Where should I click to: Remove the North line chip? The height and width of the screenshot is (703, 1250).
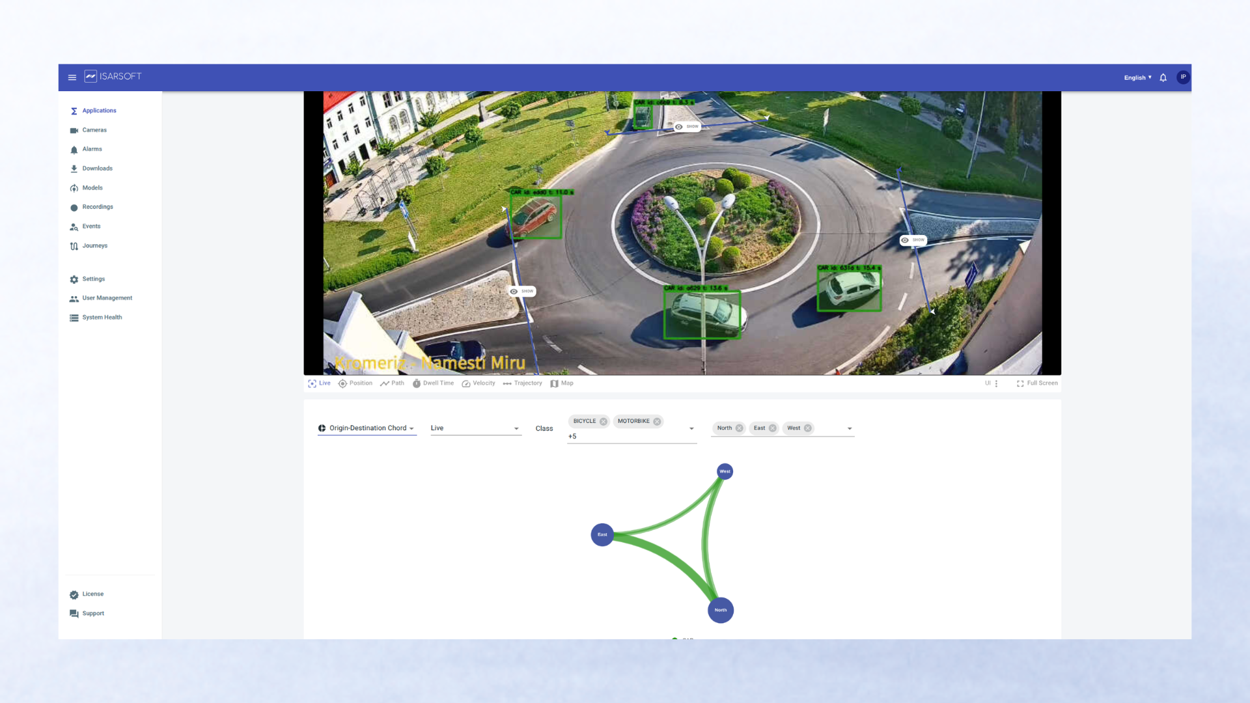(x=739, y=428)
